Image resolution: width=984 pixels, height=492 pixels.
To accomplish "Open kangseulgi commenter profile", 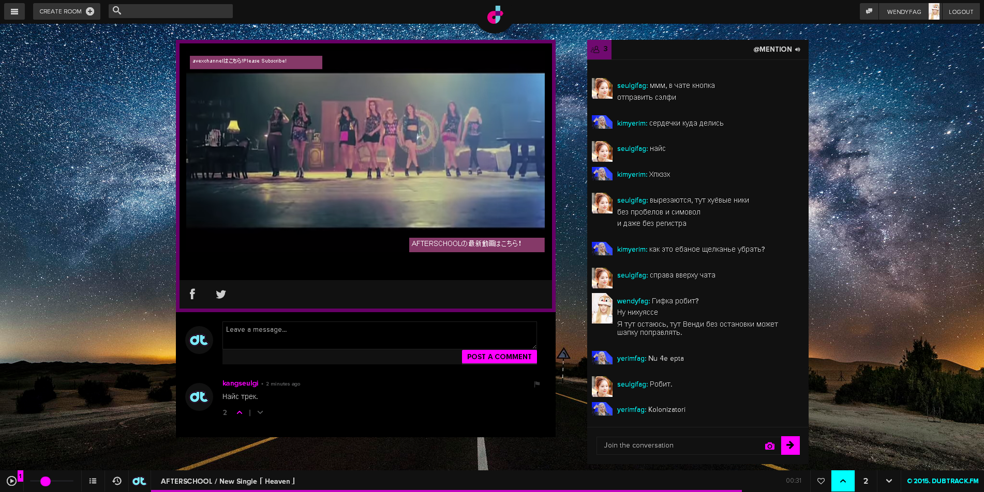I will (x=240, y=383).
